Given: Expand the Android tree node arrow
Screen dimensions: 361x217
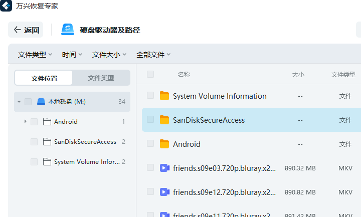Looking at the screenshot, I should coord(25,122).
